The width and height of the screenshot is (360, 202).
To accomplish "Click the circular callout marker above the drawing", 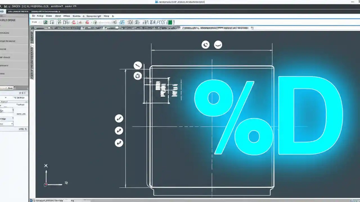I will pyautogui.click(x=205, y=45).
